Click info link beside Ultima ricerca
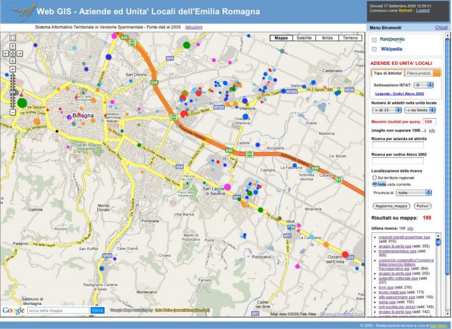 tap(410, 228)
